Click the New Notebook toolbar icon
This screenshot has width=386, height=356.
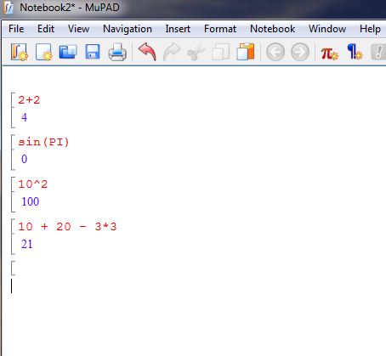click(20, 52)
